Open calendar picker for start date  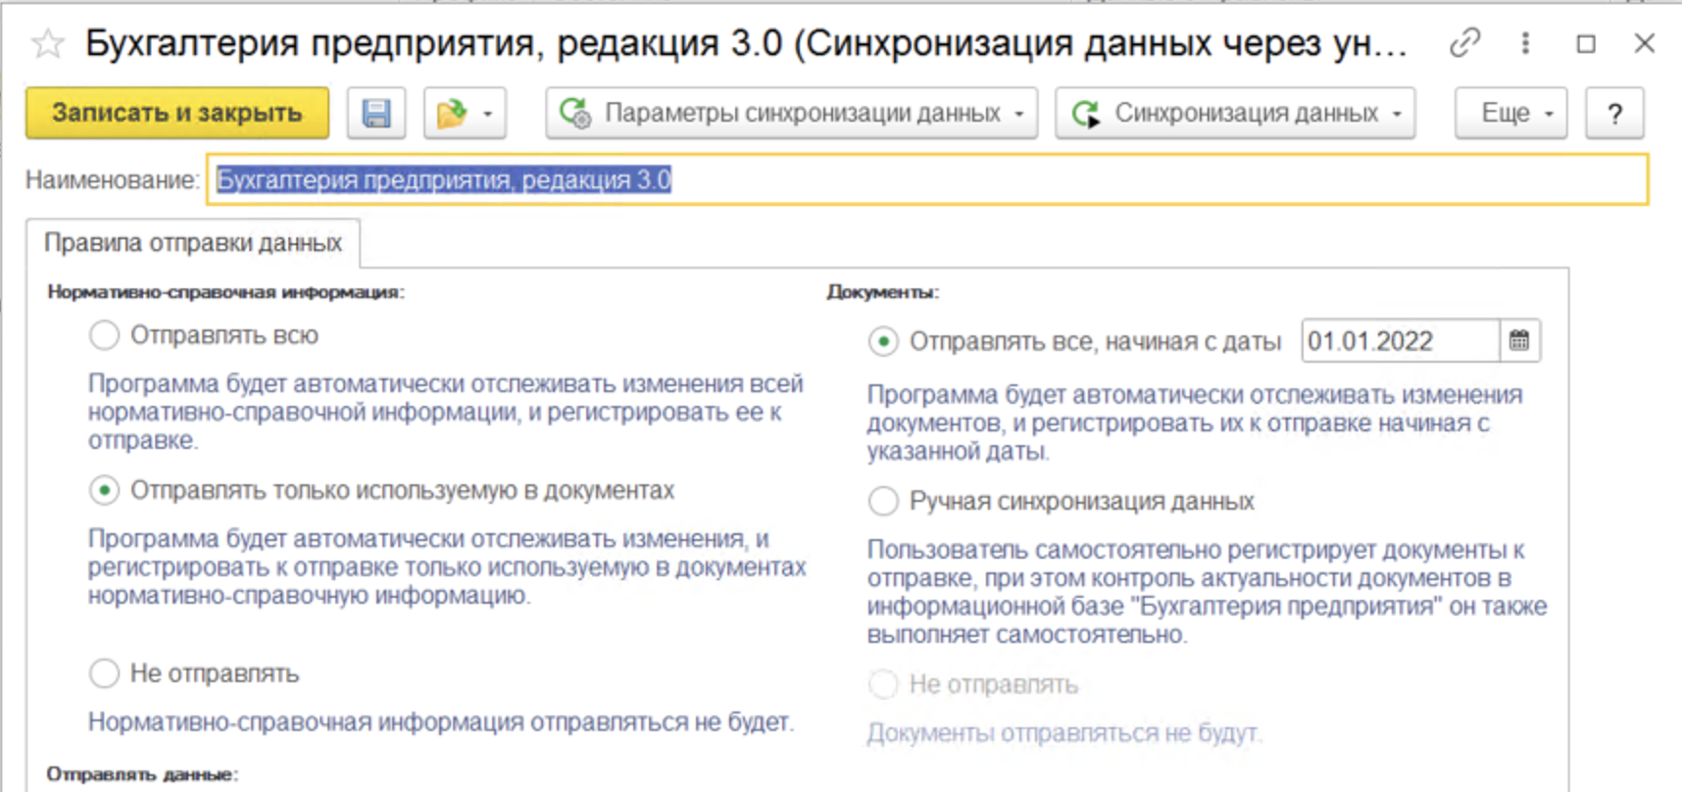coord(1519,341)
